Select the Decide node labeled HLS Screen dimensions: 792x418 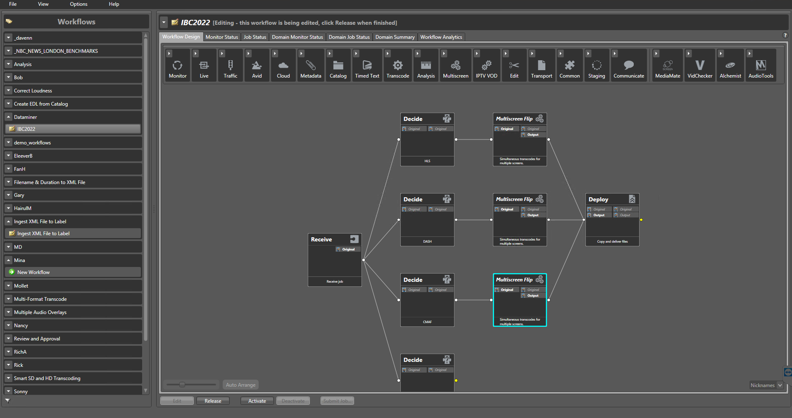click(427, 139)
